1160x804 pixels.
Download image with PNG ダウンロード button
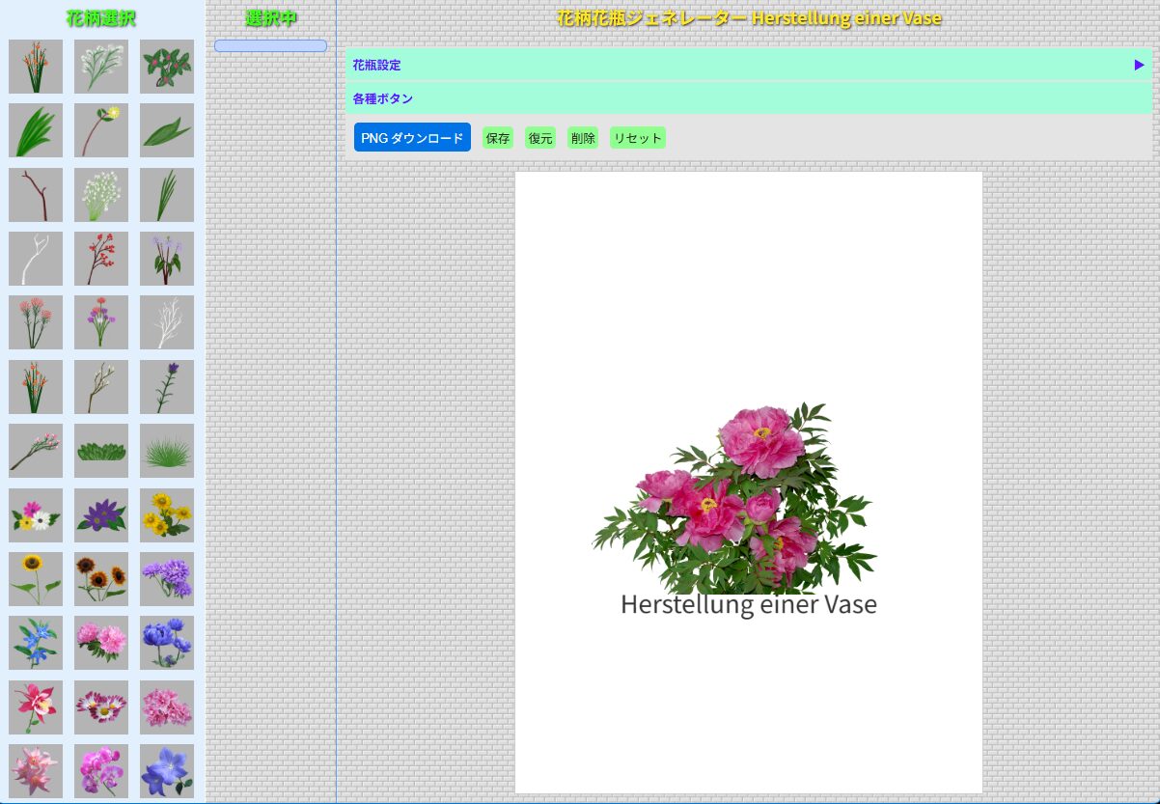click(412, 137)
